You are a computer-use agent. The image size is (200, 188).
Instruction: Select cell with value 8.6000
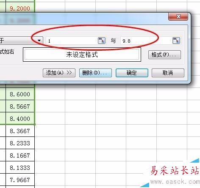[20, 94]
